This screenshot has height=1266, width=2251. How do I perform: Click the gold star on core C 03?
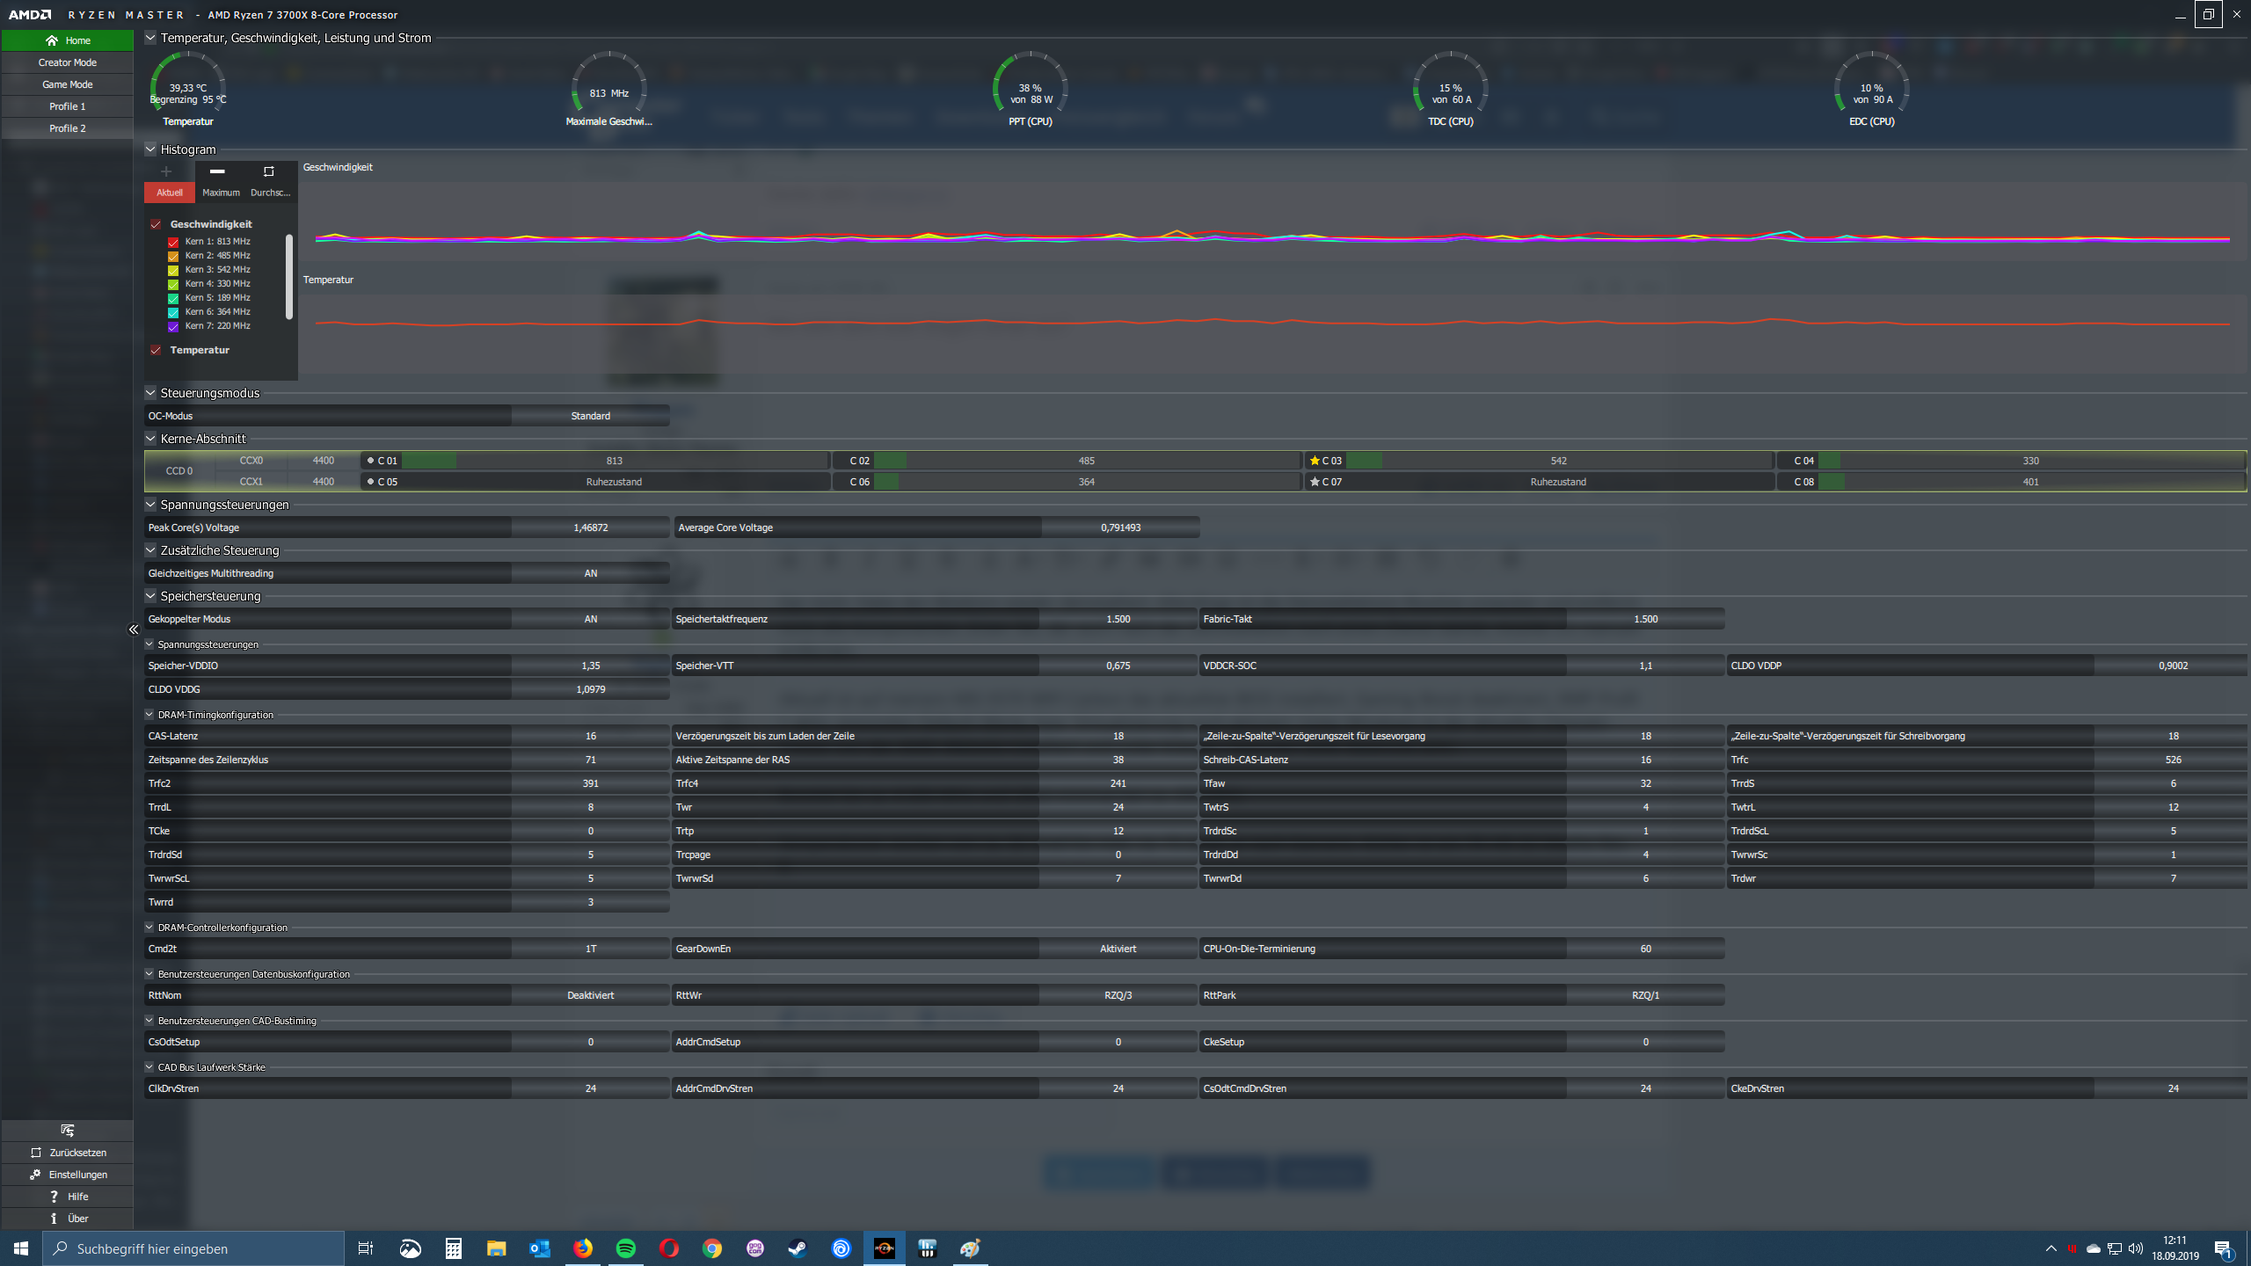(x=1315, y=461)
